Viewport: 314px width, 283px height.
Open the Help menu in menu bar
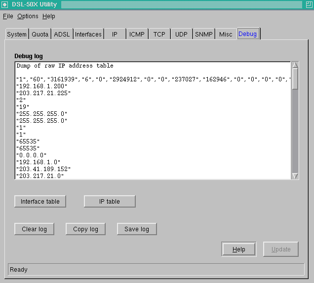point(49,16)
